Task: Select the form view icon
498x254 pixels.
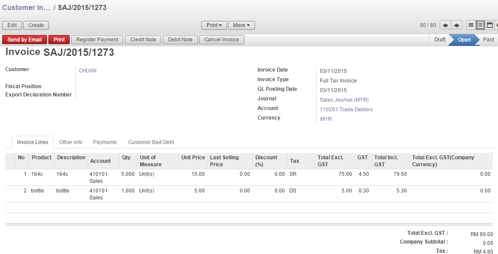Action: point(481,25)
